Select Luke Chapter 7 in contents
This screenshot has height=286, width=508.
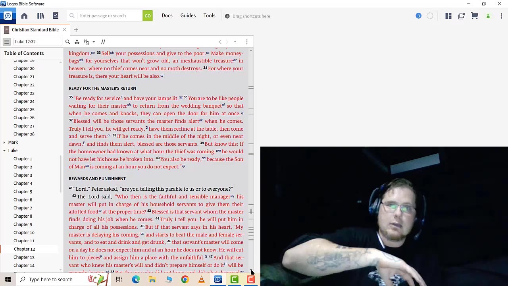23,208
